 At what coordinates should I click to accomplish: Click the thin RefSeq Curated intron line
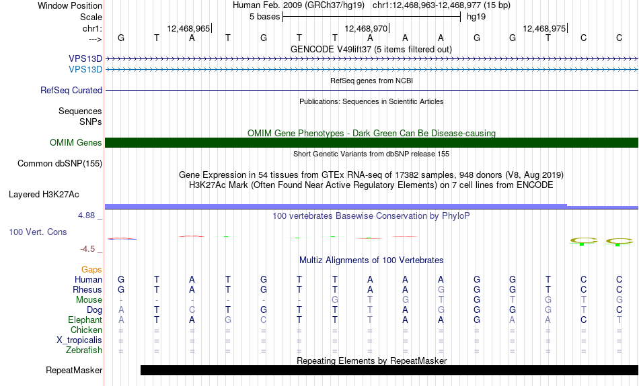(372, 90)
